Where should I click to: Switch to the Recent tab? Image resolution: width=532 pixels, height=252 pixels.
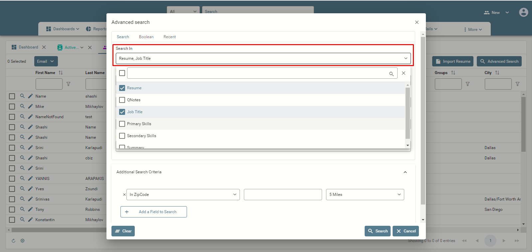(170, 37)
